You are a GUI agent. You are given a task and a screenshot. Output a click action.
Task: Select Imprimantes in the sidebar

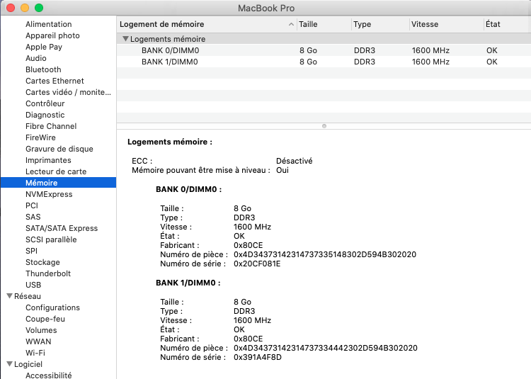point(48,160)
